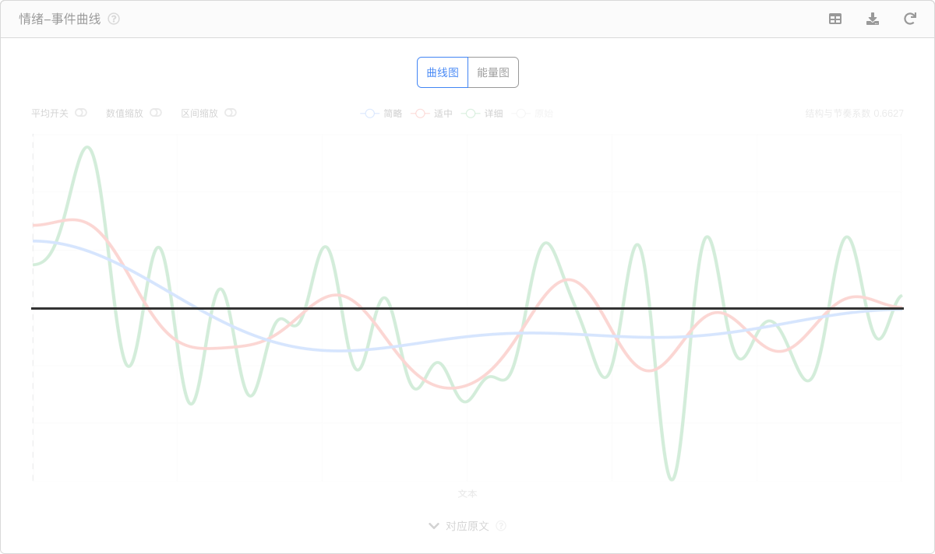Toggle the 平均开关 switch
The image size is (935, 554).
(x=81, y=113)
